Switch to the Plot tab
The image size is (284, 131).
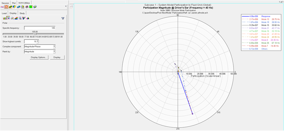(x=14, y=3)
